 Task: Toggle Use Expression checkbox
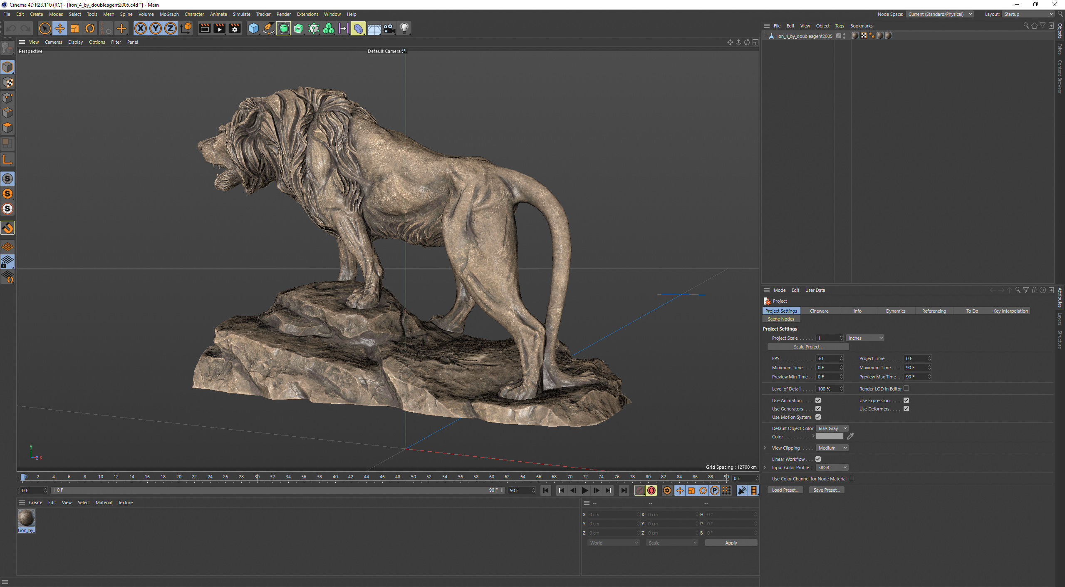[x=906, y=400]
